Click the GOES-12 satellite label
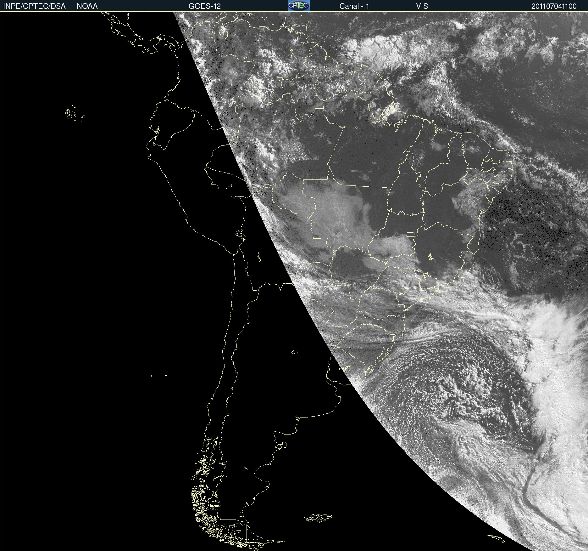Image resolution: width=588 pixels, height=551 pixels. coord(205,6)
